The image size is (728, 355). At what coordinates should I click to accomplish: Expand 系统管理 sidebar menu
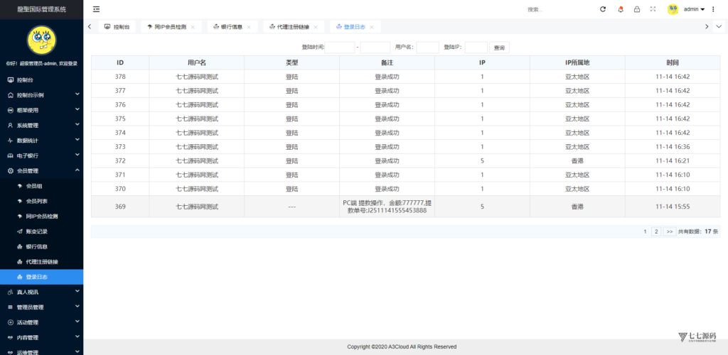pyautogui.click(x=42, y=125)
